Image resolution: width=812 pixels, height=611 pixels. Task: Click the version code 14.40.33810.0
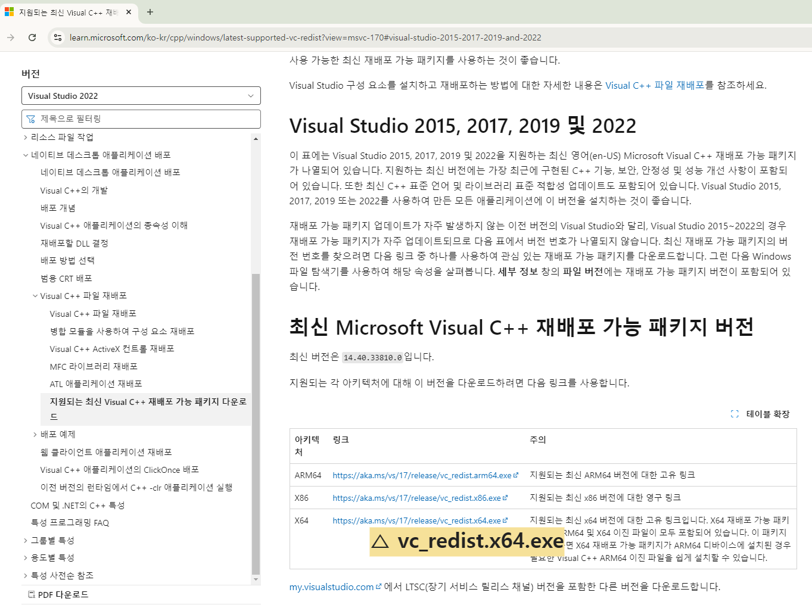(373, 358)
